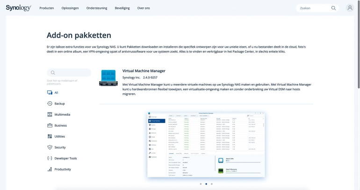Click the Multimedia film icon

point(50,114)
